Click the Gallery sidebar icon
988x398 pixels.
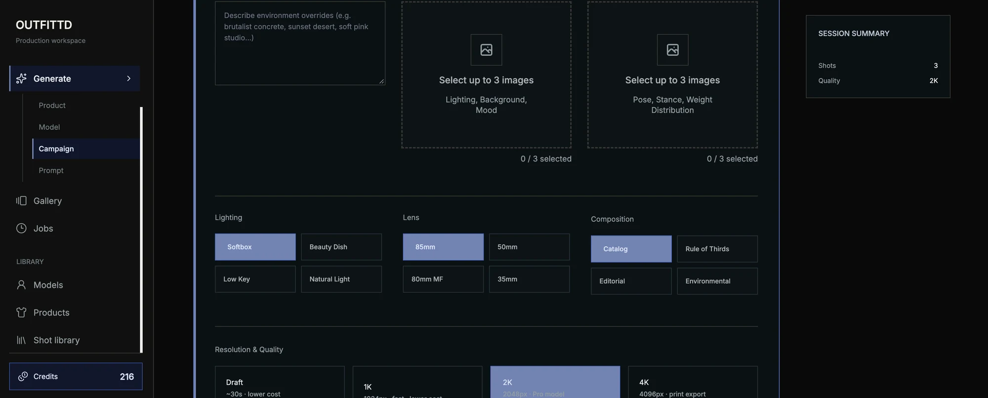tap(21, 200)
